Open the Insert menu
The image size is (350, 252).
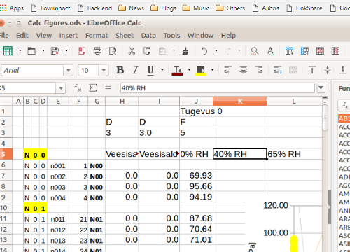pos(69,36)
